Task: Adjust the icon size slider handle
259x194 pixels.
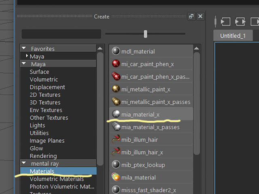Action: (x=145, y=34)
